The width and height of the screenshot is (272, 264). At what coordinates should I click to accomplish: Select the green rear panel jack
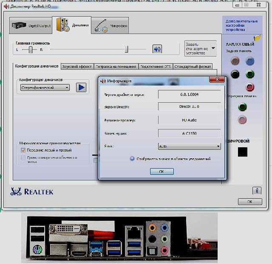pyautogui.click(x=250, y=74)
